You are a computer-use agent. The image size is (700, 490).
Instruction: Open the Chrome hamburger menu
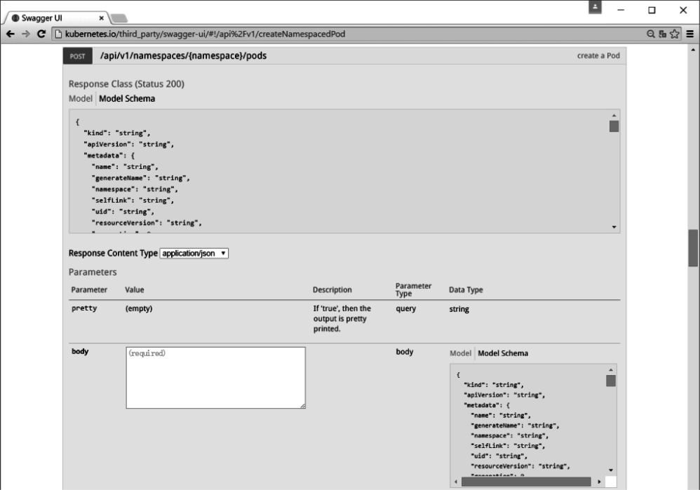690,34
